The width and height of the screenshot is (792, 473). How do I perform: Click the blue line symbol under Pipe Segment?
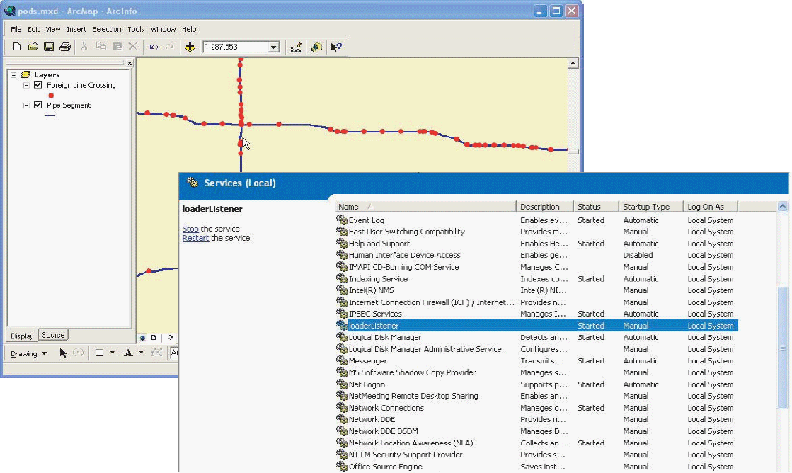pyautogui.click(x=50, y=115)
